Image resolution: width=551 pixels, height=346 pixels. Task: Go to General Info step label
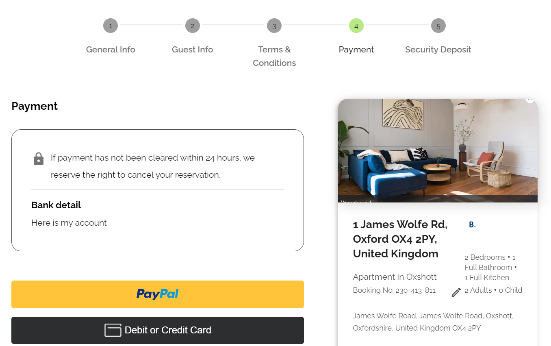[x=111, y=50]
